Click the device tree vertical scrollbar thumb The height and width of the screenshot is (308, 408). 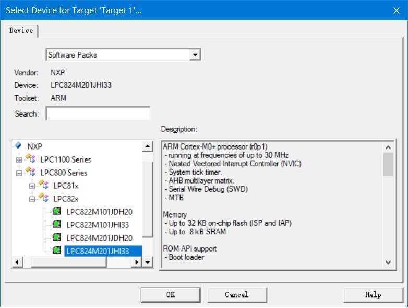[x=148, y=200]
